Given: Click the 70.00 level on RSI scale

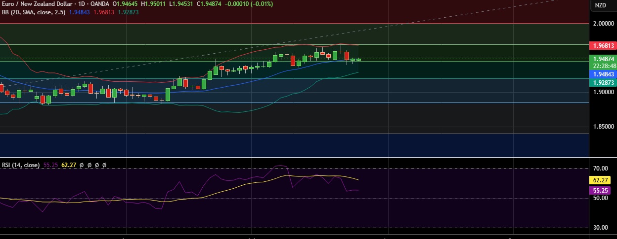Looking at the screenshot, I should [602, 169].
